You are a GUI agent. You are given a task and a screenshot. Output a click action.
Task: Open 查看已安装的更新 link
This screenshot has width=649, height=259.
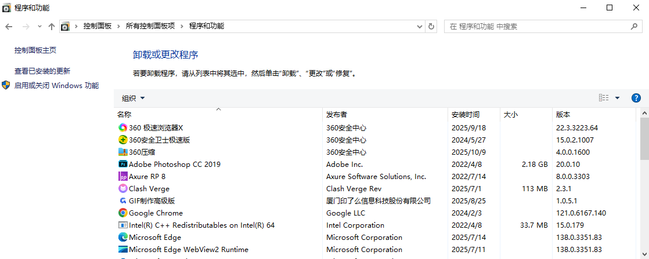click(42, 71)
